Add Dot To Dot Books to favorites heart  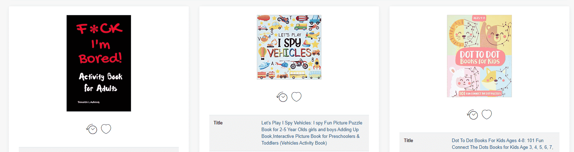pos(487,114)
